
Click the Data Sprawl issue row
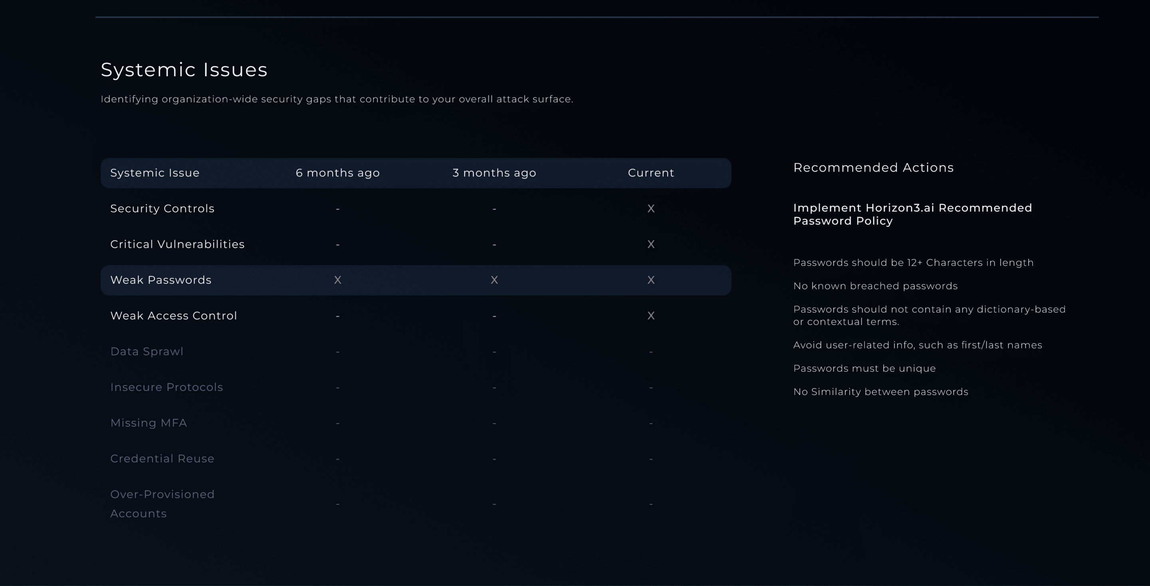(x=147, y=351)
